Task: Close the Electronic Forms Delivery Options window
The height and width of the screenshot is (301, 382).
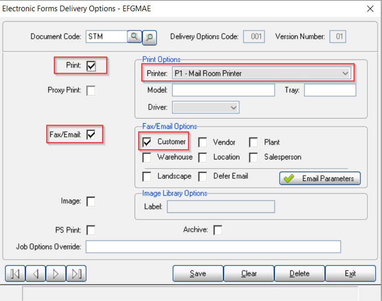Action: 370,9
